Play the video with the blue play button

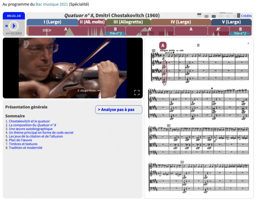(14, 26)
